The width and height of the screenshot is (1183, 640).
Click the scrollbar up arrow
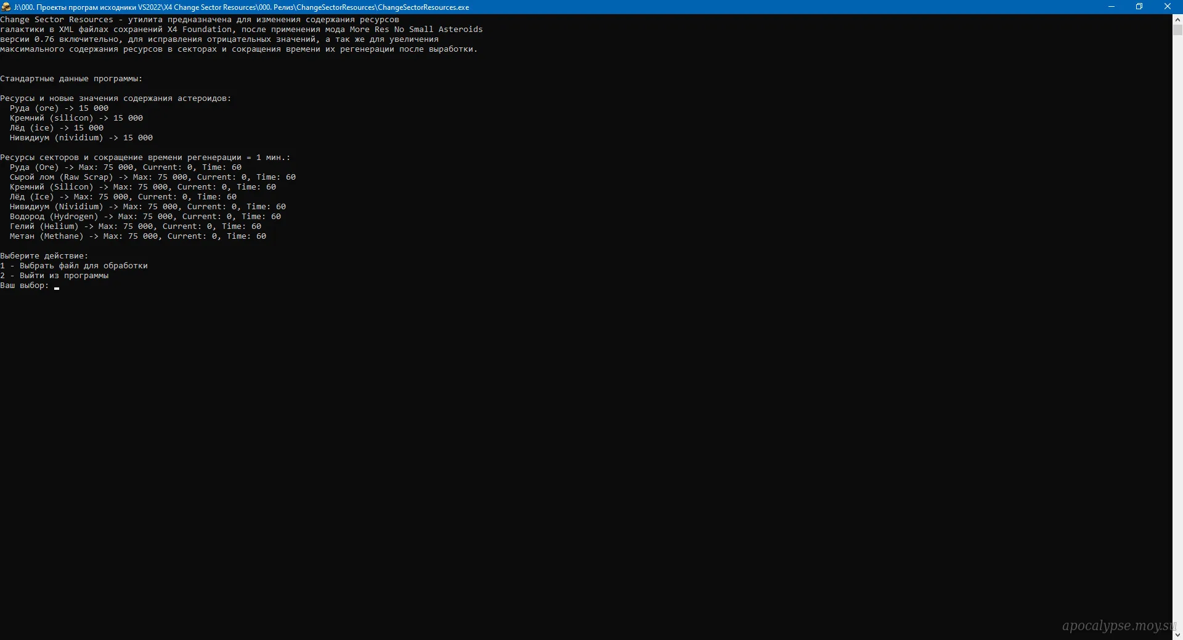click(x=1177, y=19)
